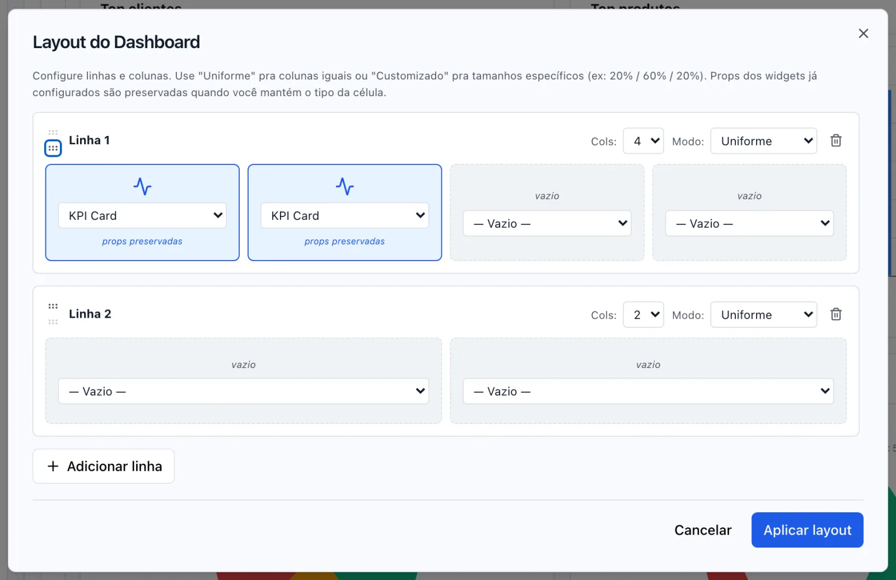Open the Modo dropdown of Linha 2

click(x=763, y=315)
